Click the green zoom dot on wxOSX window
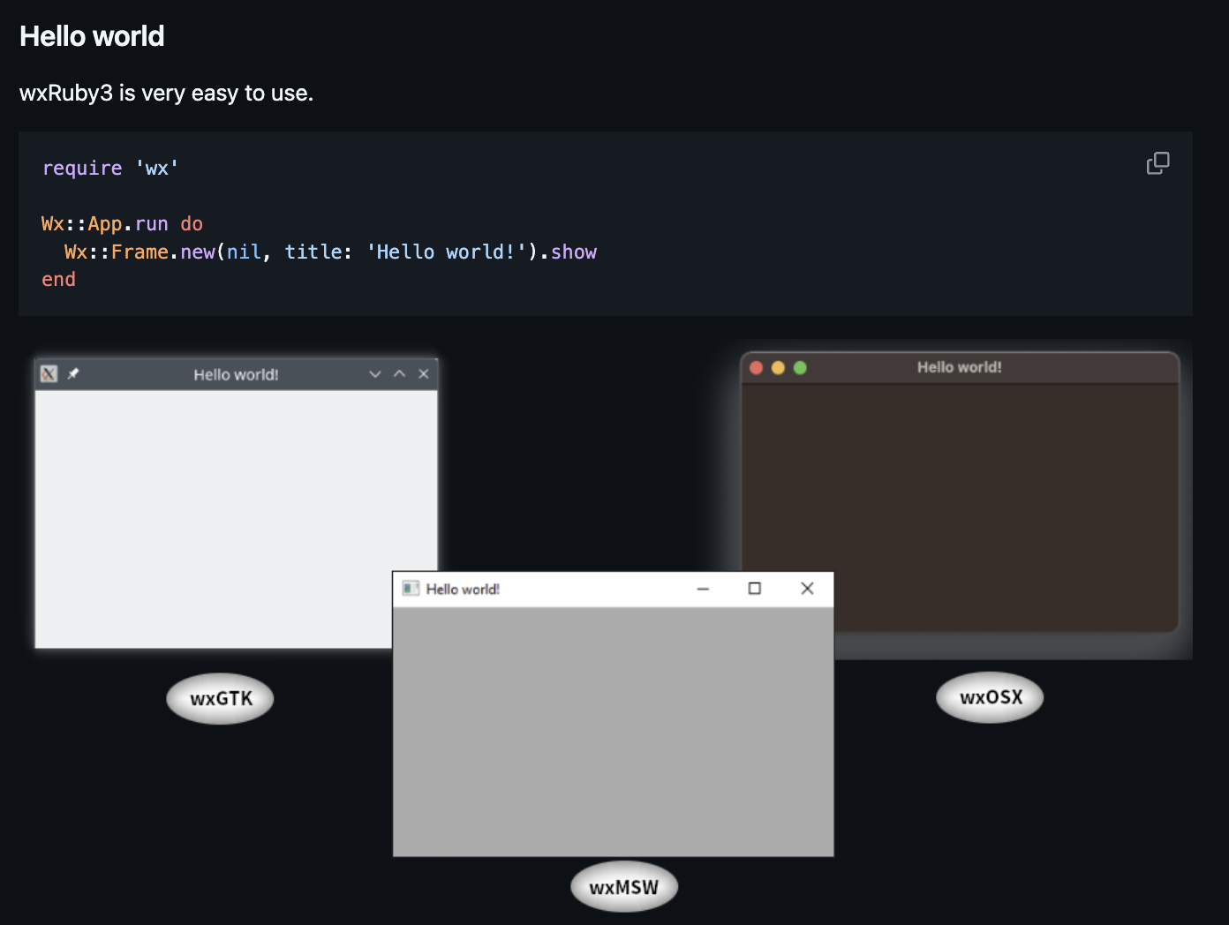1229x925 pixels. pos(800,368)
